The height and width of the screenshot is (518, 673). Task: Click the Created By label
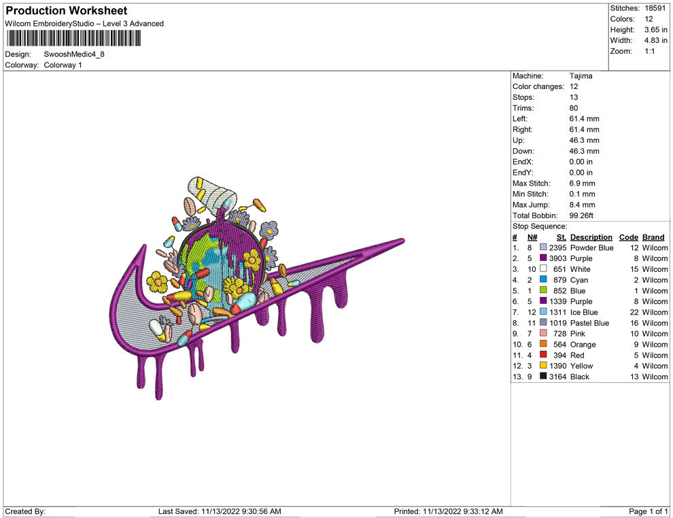pyautogui.click(x=25, y=511)
